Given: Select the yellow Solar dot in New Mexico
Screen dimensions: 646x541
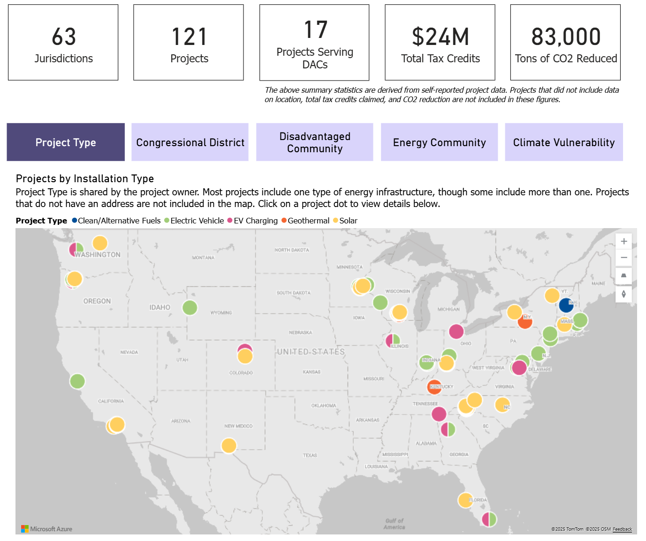Looking at the screenshot, I should click(x=228, y=445).
